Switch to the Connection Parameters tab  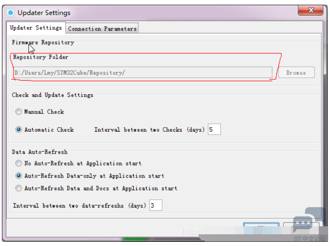point(102,29)
